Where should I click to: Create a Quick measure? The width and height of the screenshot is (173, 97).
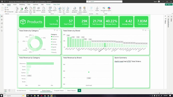[x=85, y=10]
